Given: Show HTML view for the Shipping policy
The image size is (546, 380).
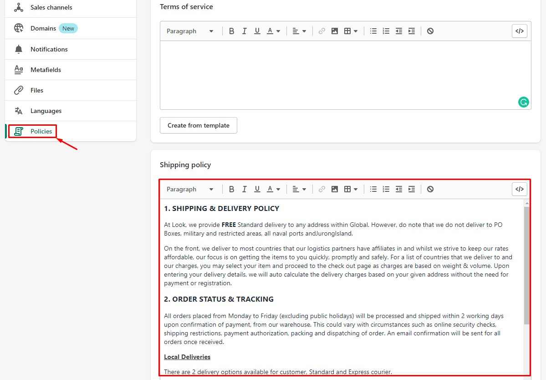Looking at the screenshot, I should [x=519, y=189].
